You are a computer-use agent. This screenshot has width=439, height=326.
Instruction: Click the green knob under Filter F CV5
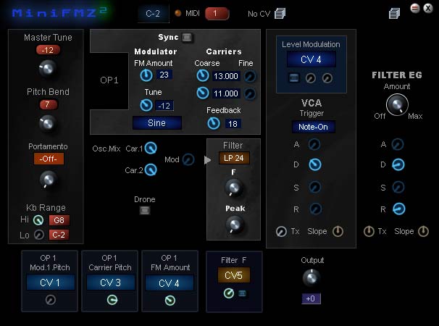[229, 293]
